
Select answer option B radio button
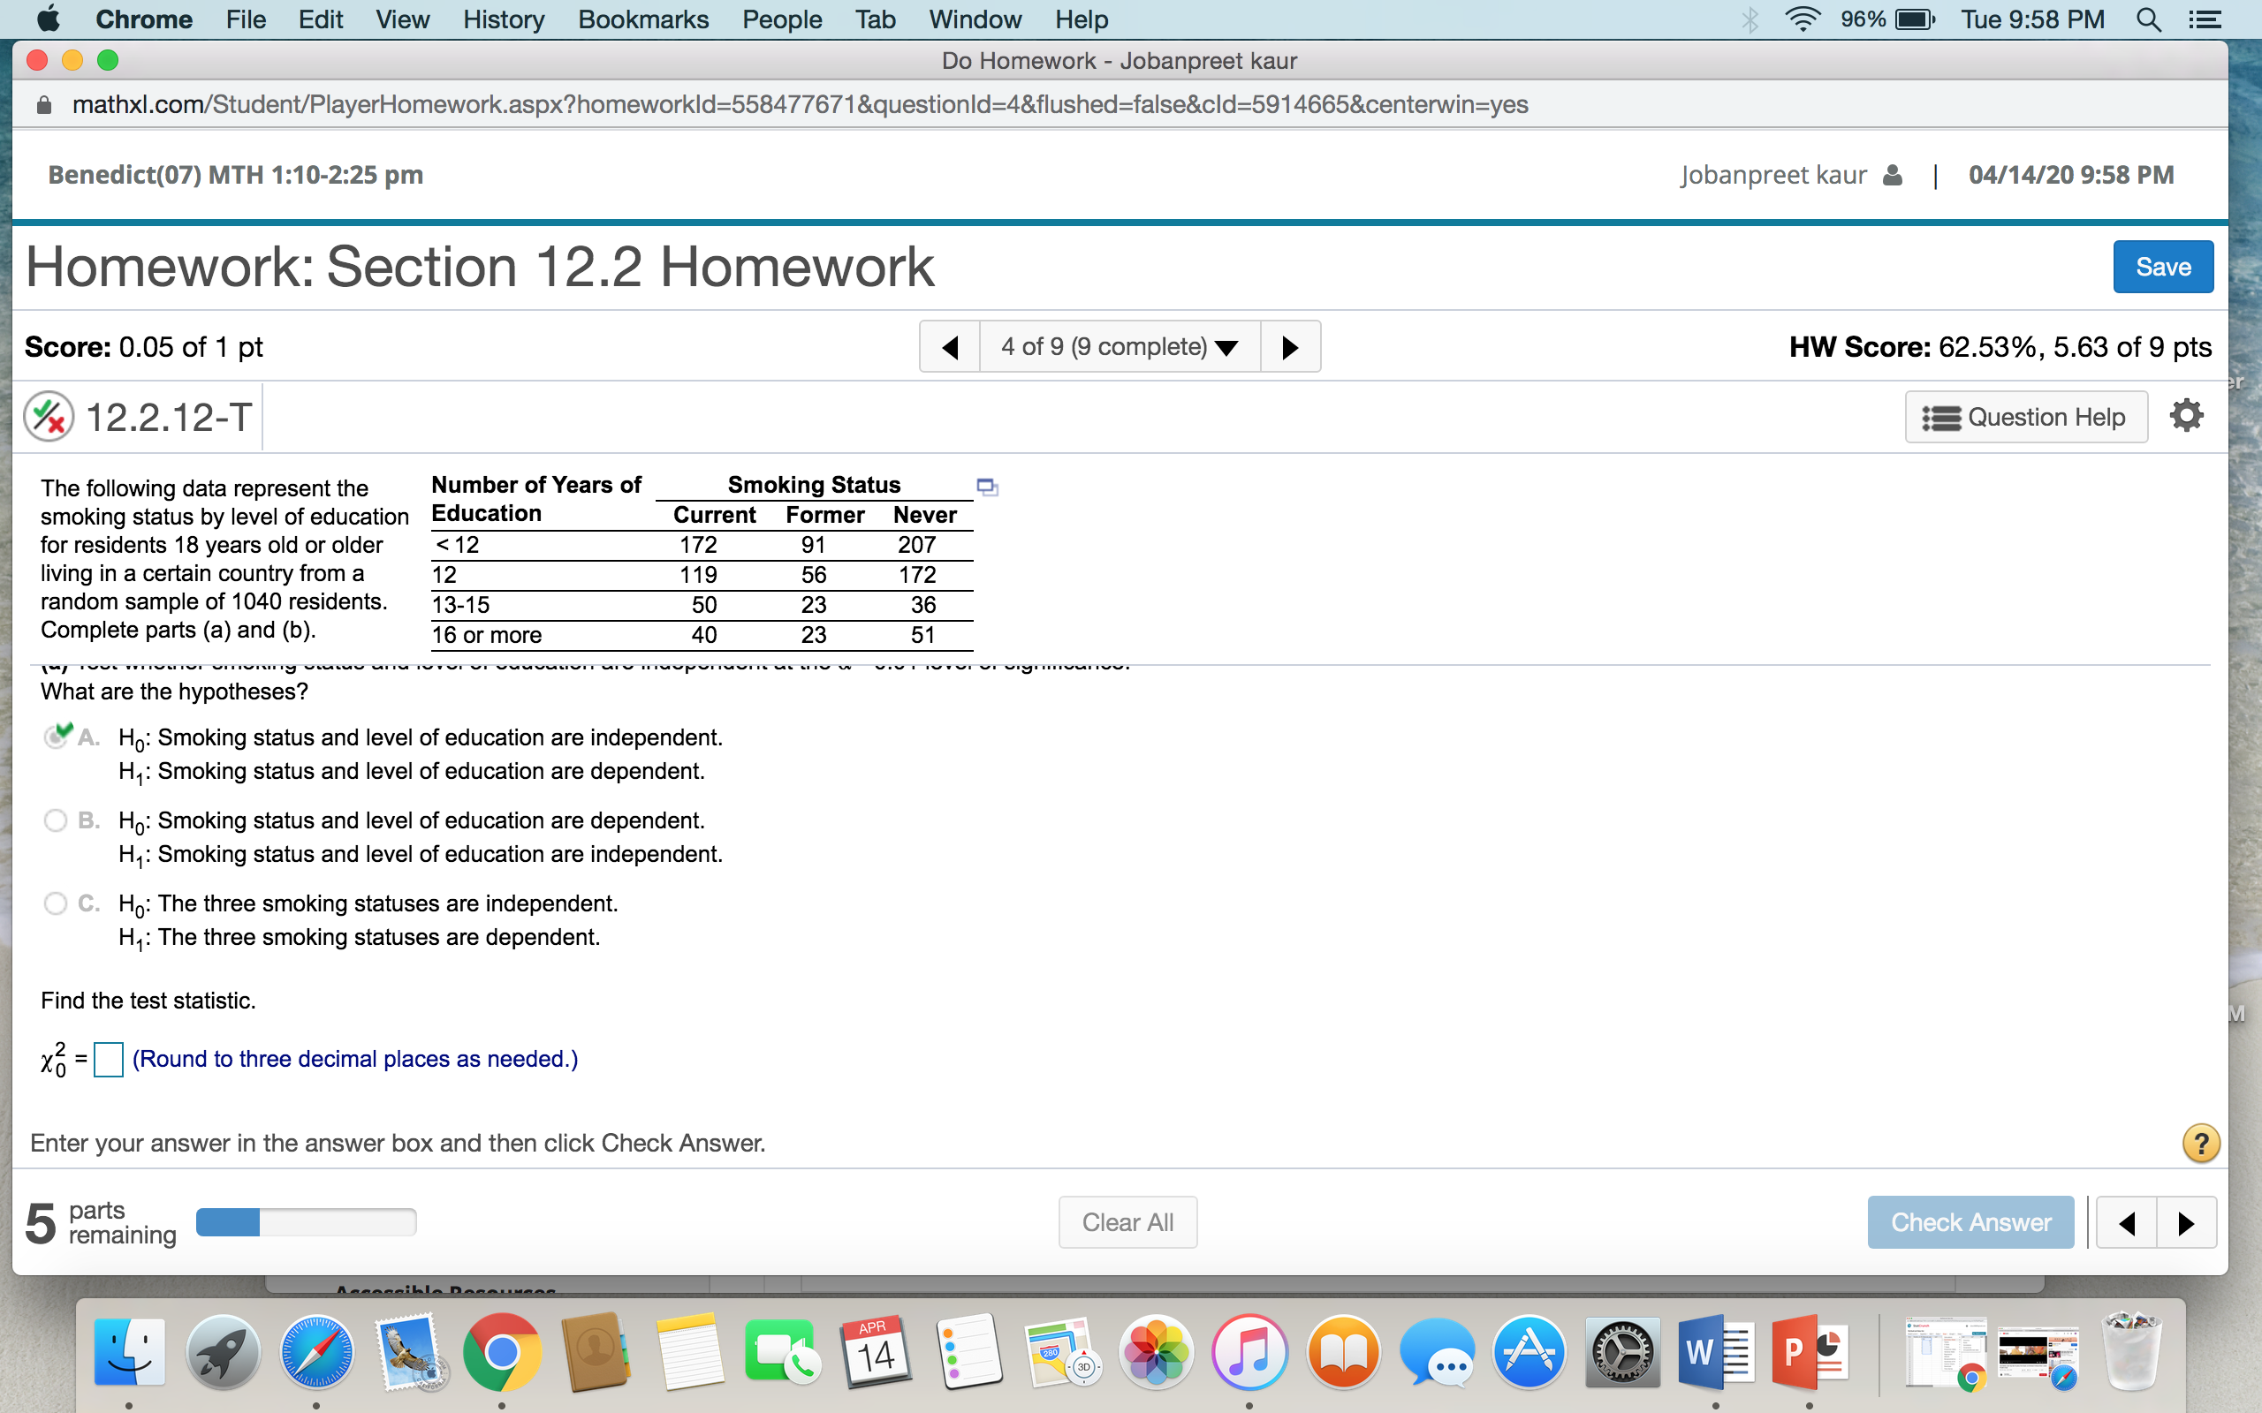(56, 820)
